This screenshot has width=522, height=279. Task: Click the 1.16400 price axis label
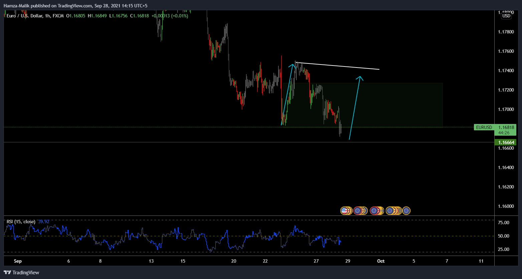pos(506,167)
